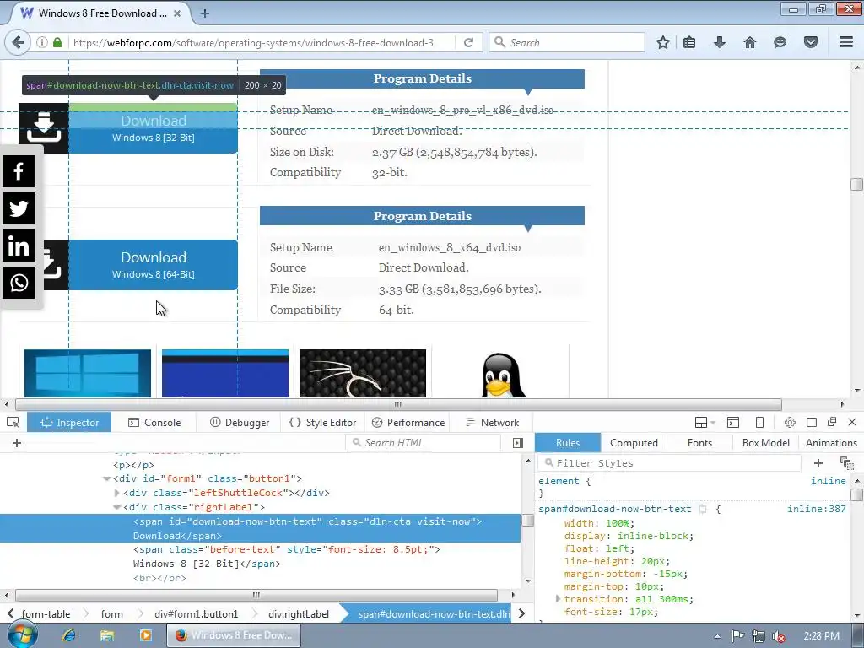Download Windows 8 32-Bit button

coord(154,128)
